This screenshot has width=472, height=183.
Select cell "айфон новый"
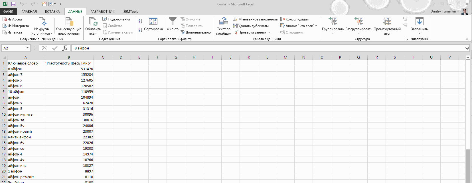coord(26,131)
